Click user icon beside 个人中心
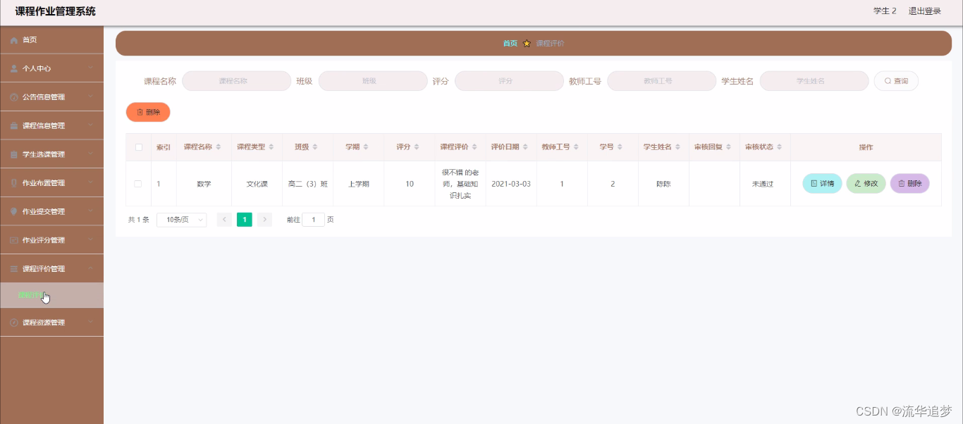 [14, 68]
